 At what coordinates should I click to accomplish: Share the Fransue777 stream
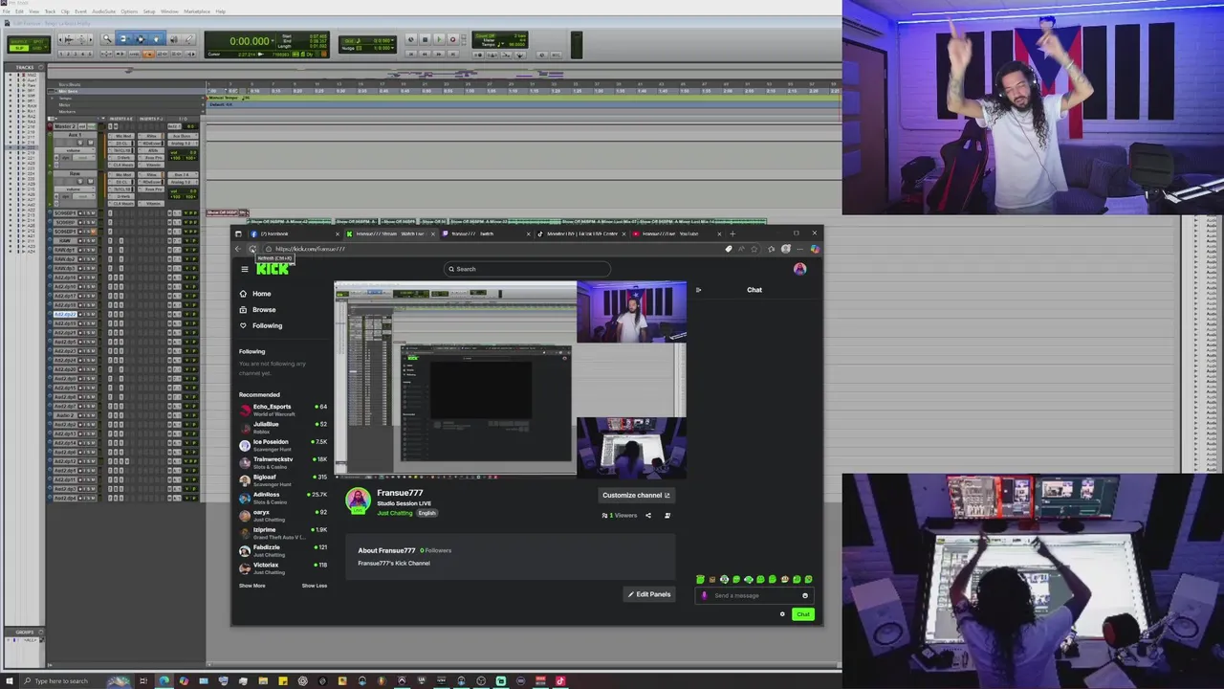(x=648, y=516)
